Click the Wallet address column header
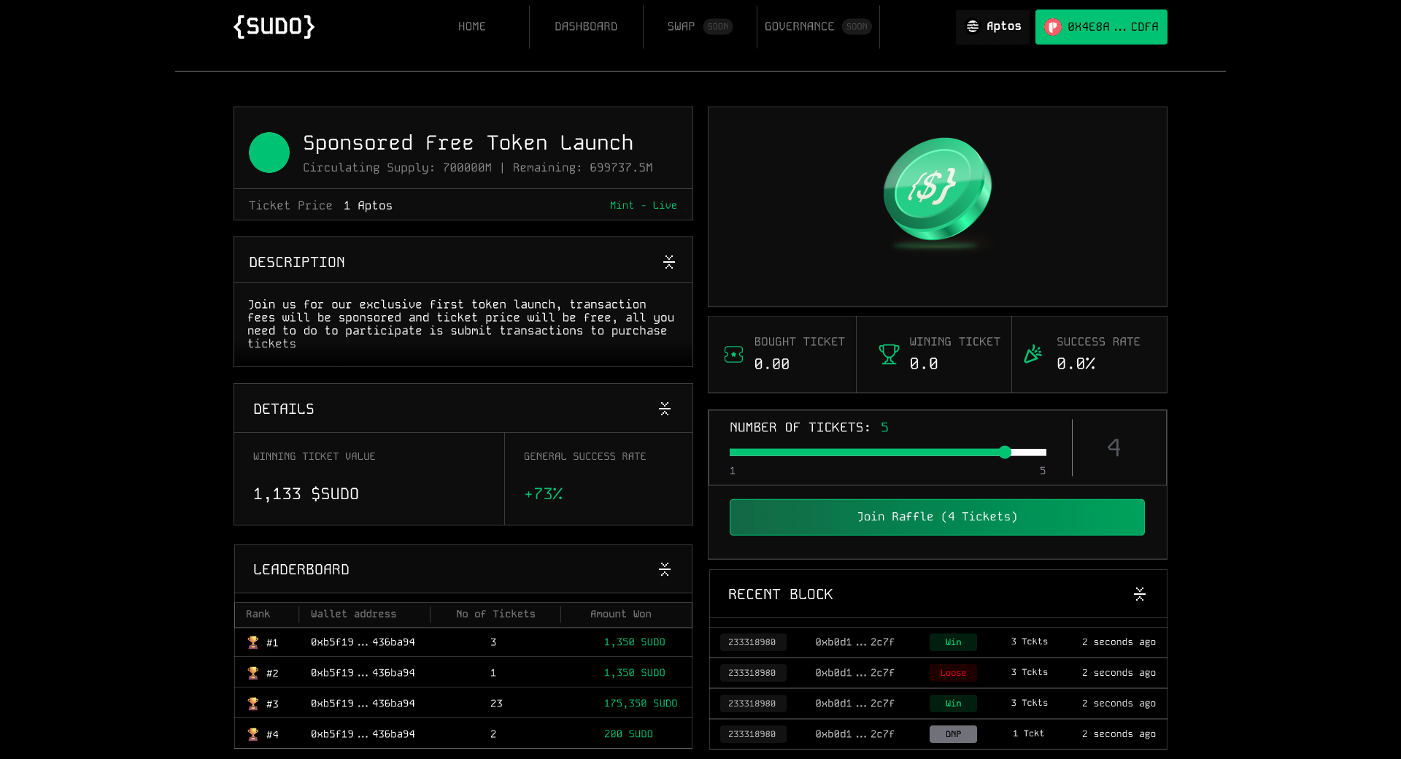 click(x=353, y=614)
